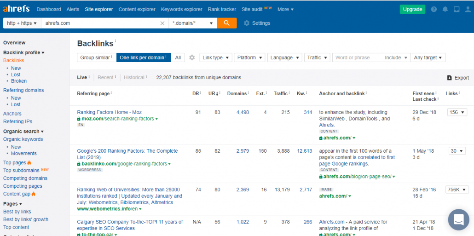Expand the Link type dropdown
474x236 pixels.
[215, 58]
